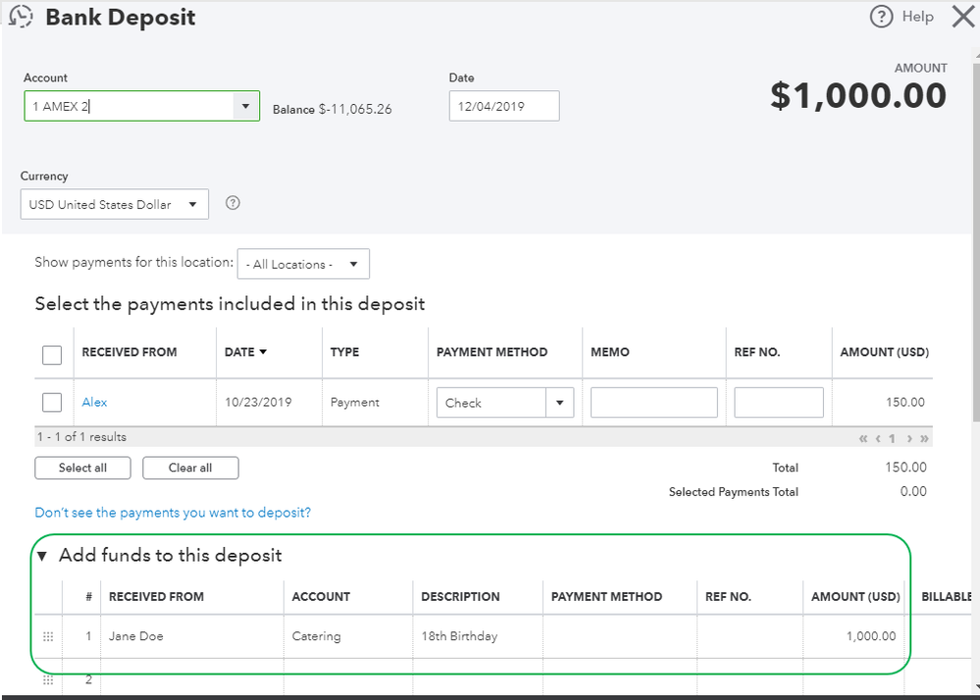Click "Don't see the payments" link
The width and height of the screenshot is (980, 700).
[x=173, y=513]
